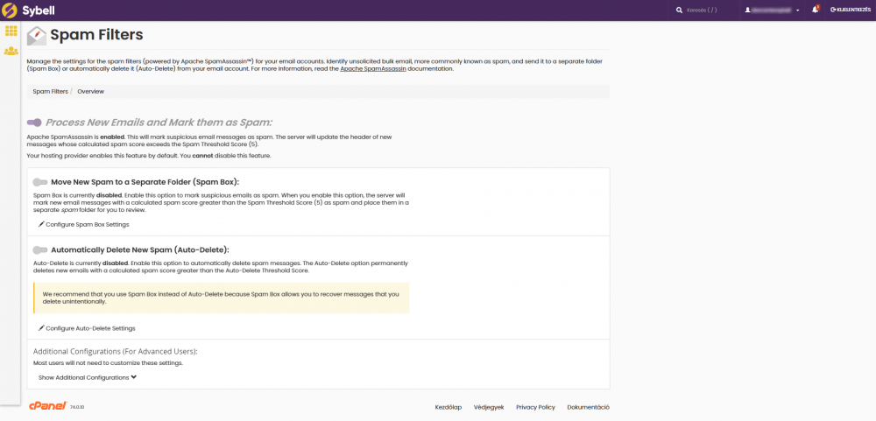Click the Spam Filters envelope icon
The height and width of the screenshot is (421, 876).
[x=36, y=36]
